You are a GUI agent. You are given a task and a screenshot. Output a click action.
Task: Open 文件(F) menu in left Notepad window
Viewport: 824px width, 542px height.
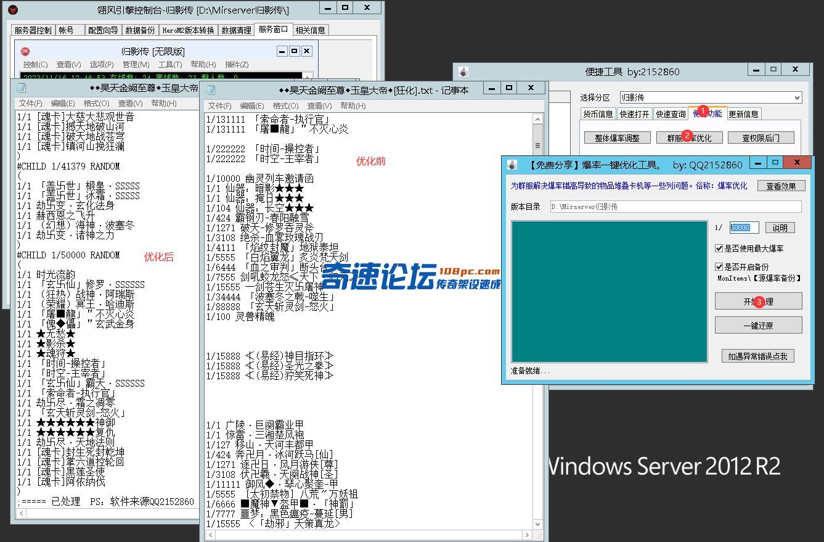click(31, 104)
